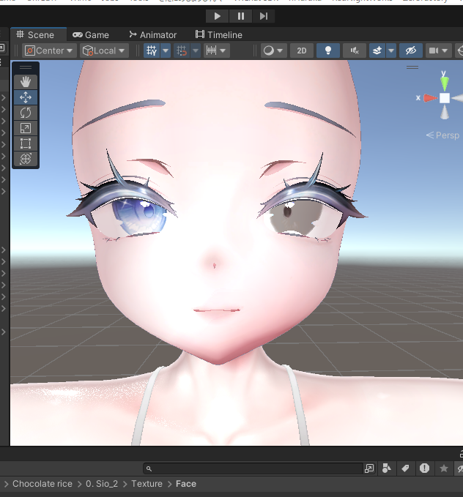463x497 pixels.
Task: Select the Hand view tool
Action: pos(26,82)
